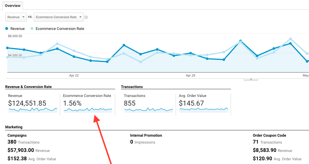Click the Revenue sparkline chart

(x=33, y=110)
